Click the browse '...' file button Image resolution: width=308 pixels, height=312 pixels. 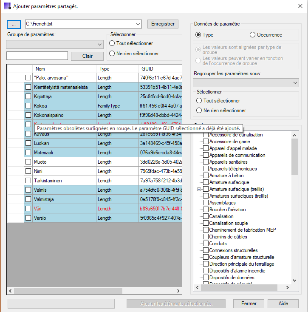14,24
